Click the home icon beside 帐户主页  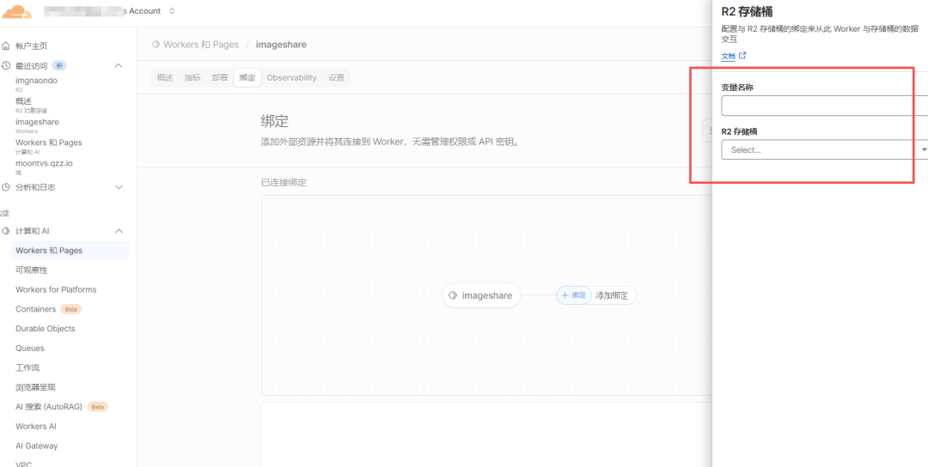pyautogui.click(x=6, y=46)
